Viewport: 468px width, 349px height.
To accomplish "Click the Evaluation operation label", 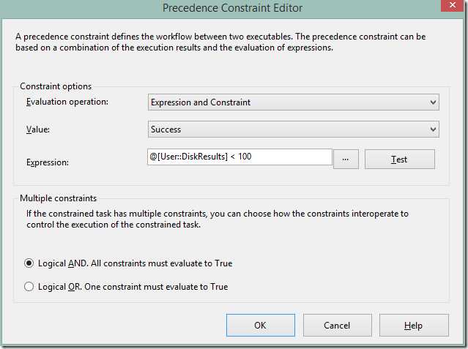I will (67, 102).
